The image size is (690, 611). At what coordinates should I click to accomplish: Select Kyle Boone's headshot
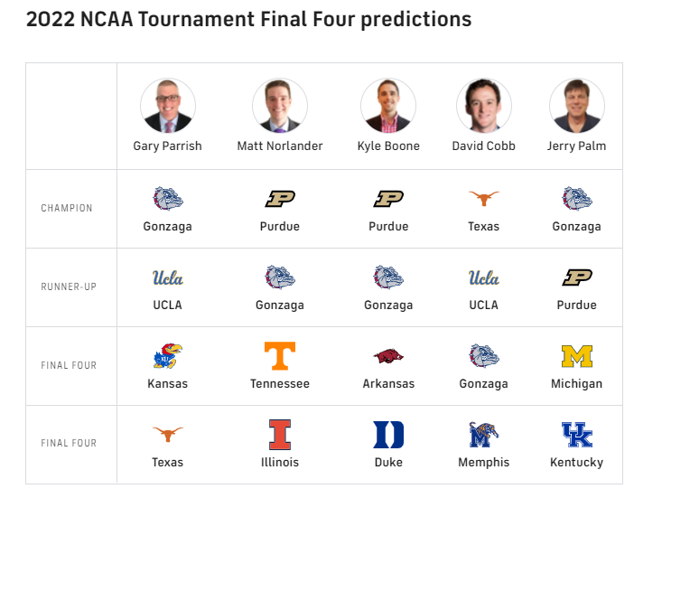pos(388,106)
